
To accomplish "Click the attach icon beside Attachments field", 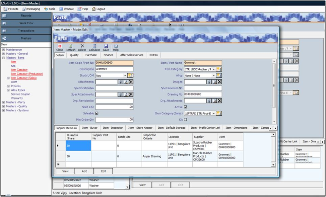I will point(120,82).
